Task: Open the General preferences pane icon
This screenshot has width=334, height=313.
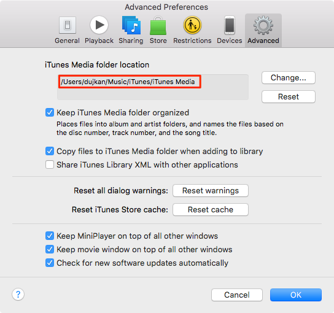Action: coord(68,25)
